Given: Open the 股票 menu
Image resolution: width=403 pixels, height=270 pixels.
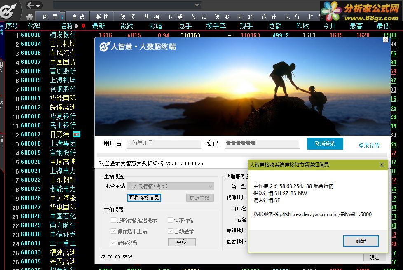Looking at the screenshot, I should point(50,17).
